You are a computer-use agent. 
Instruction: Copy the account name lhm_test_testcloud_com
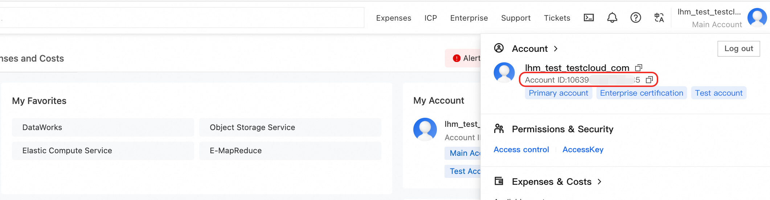coord(639,68)
